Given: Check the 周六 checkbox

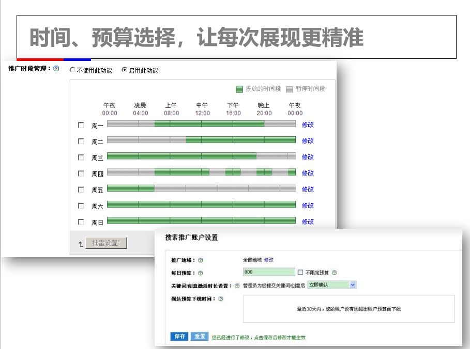Looking at the screenshot, I should [81, 205].
